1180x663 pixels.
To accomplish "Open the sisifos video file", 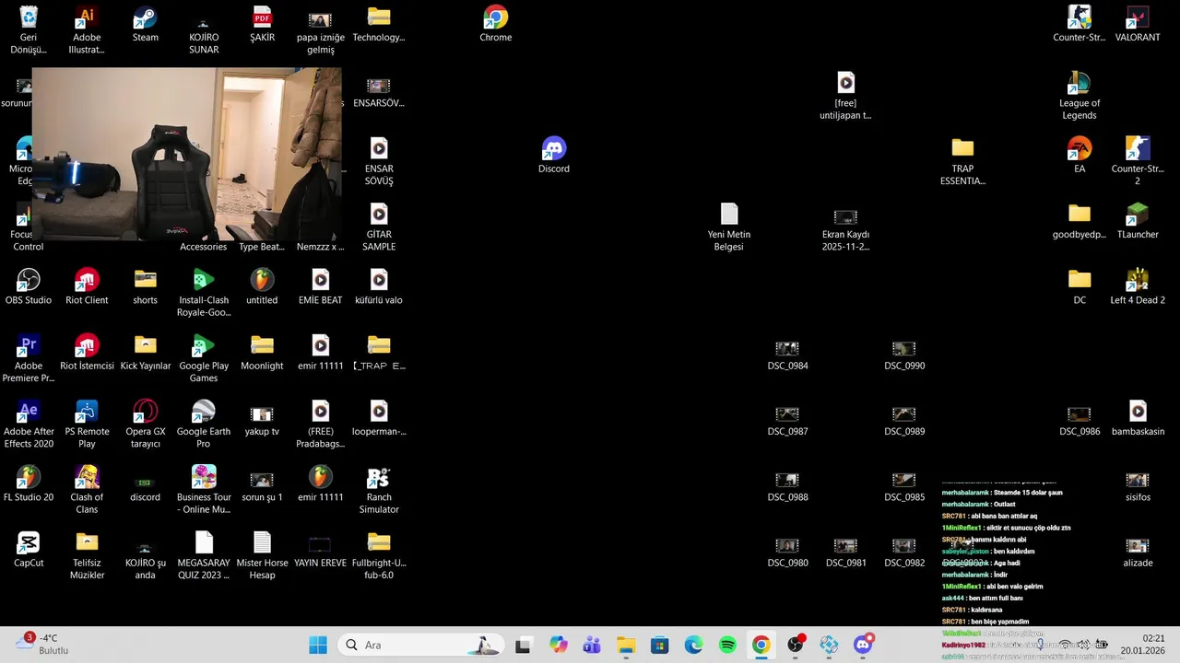I will [1138, 486].
